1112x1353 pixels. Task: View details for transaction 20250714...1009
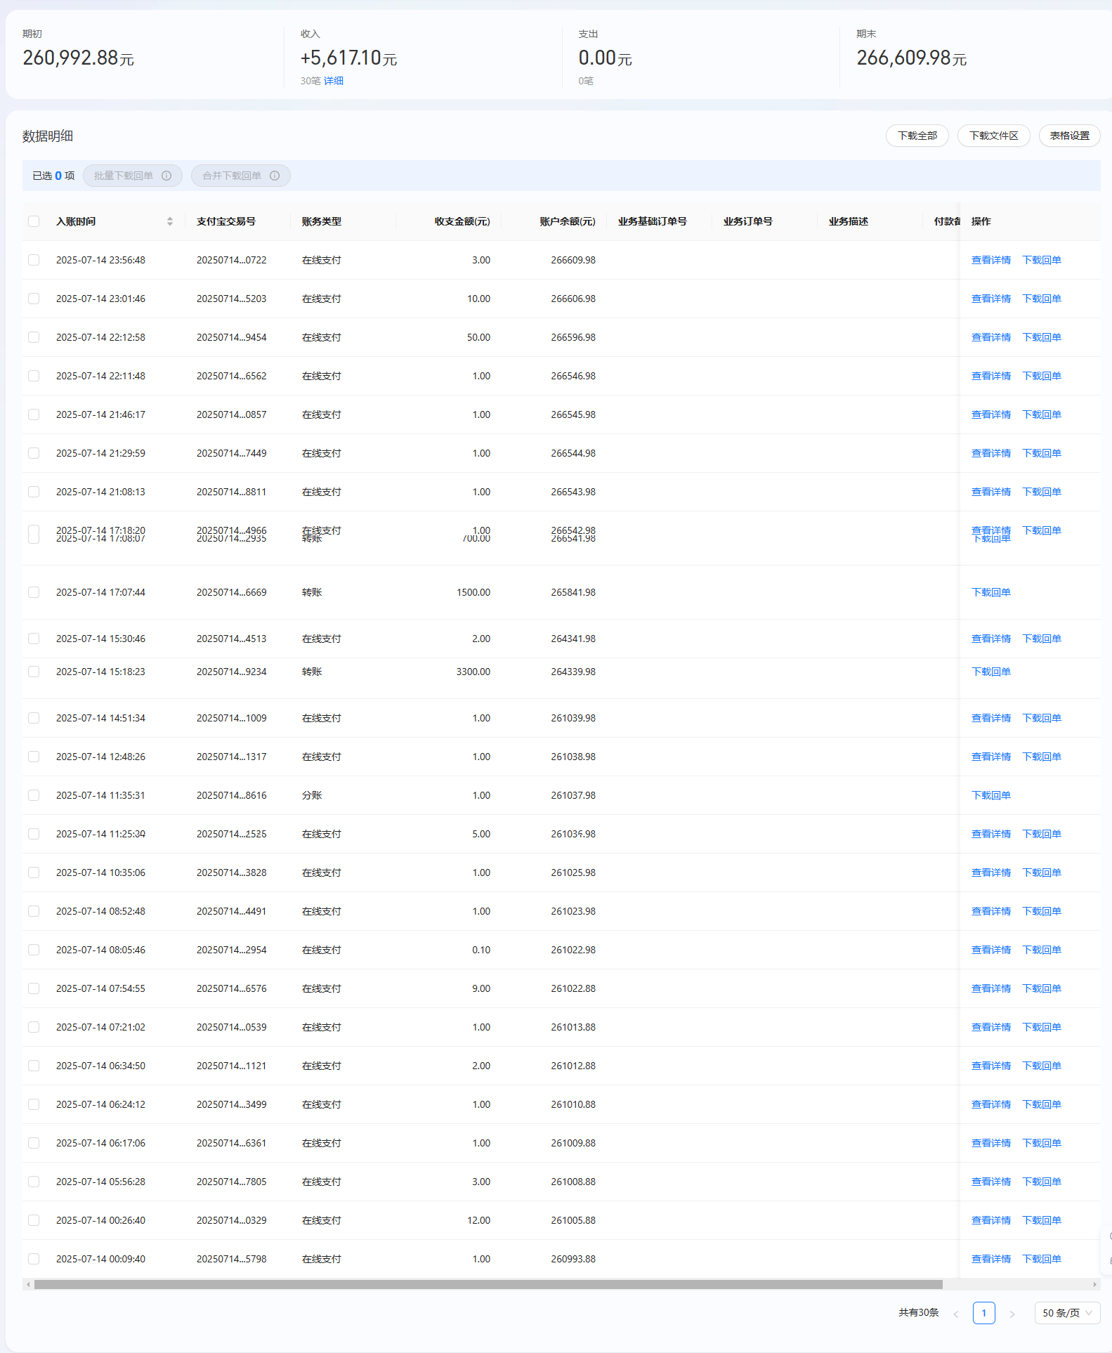[991, 718]
